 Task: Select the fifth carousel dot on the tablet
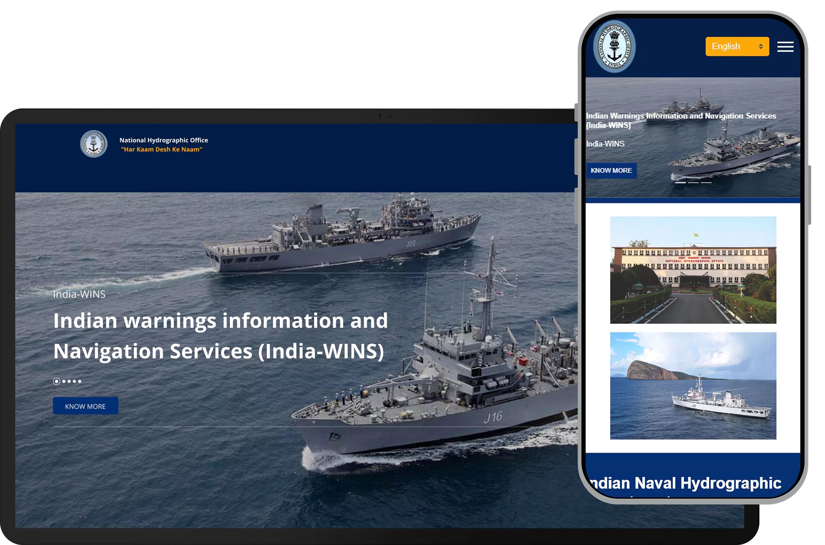(79, 381)
